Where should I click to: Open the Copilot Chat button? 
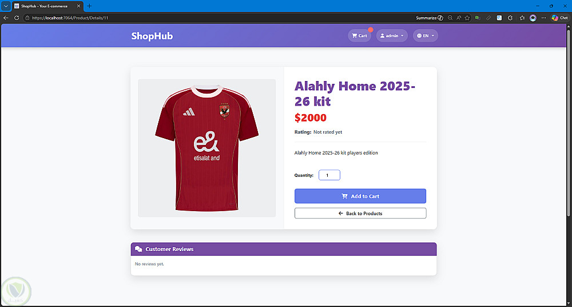click(x=559, y=18)
